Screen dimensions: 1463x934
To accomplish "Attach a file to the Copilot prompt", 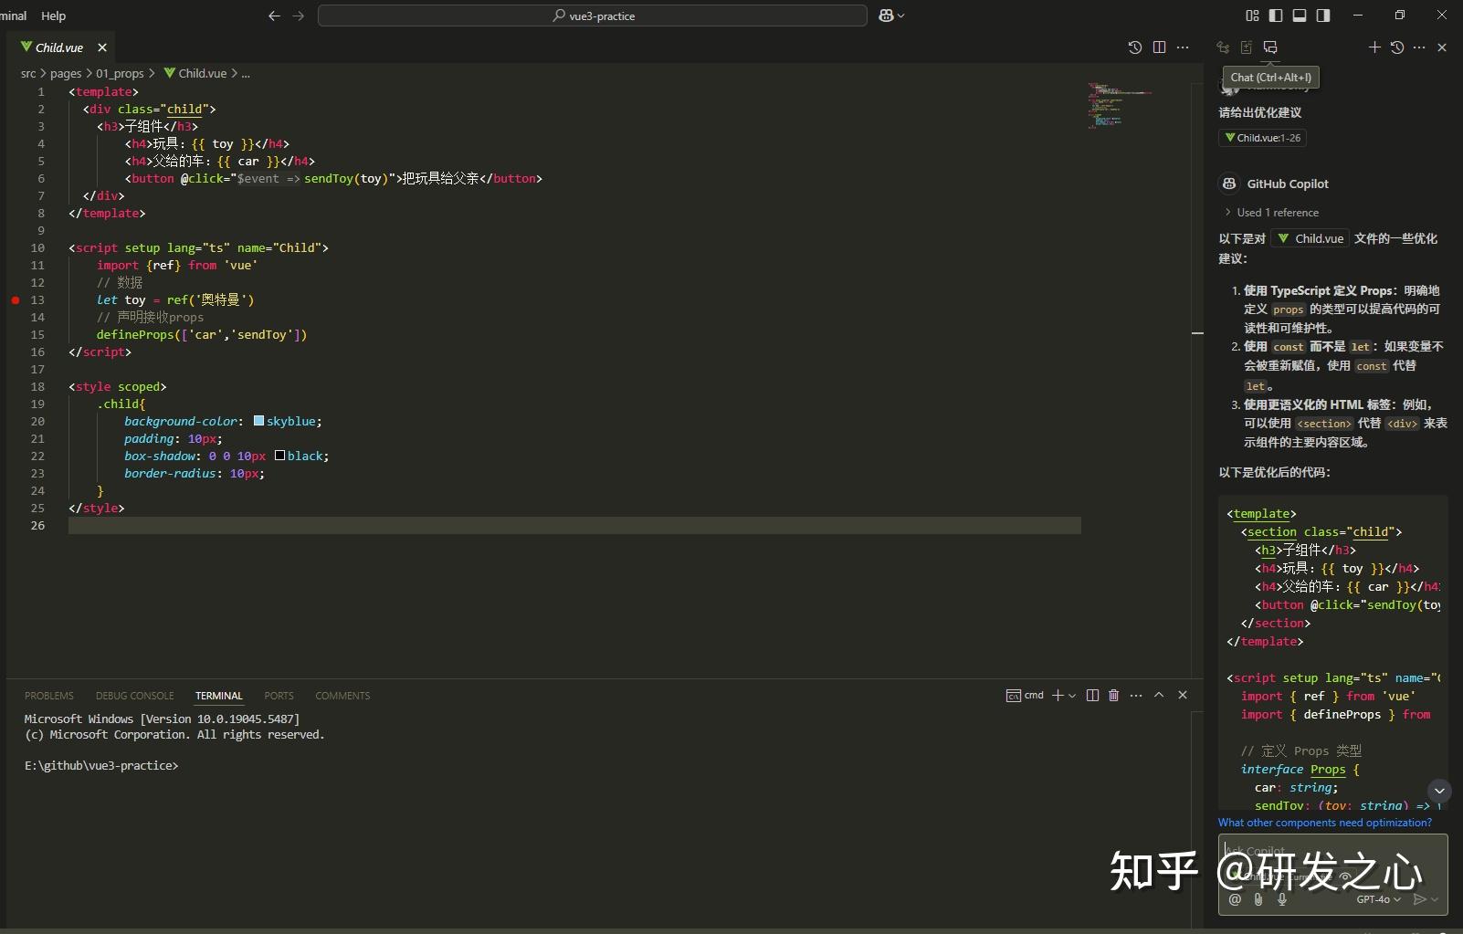I will coord(1258,899).
